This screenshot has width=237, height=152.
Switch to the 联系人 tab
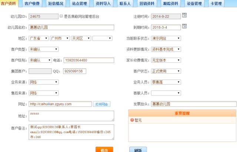coord(125,3)
